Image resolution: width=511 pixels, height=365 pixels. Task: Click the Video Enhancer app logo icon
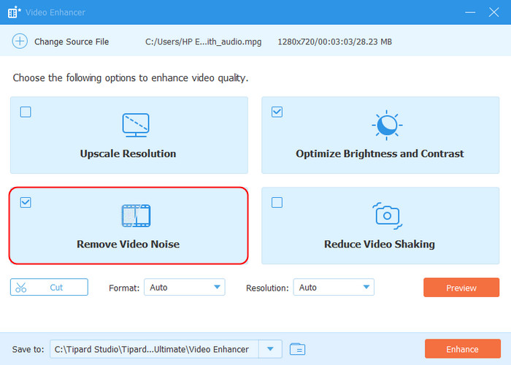pyautogui.click(x=14, y=12)
